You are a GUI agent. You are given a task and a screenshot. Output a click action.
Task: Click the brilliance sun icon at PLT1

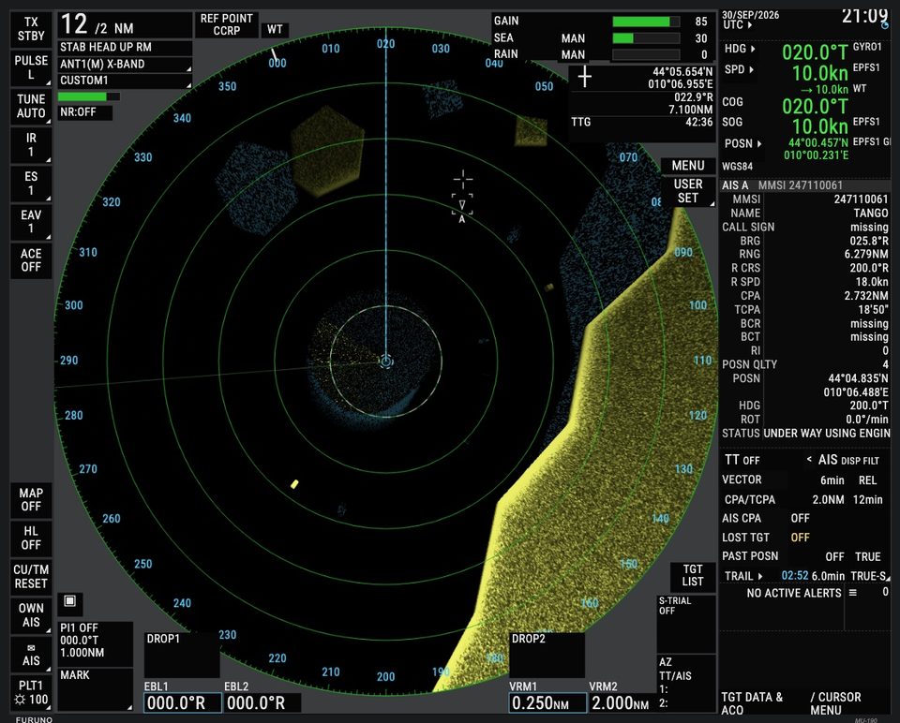(20, 701)
